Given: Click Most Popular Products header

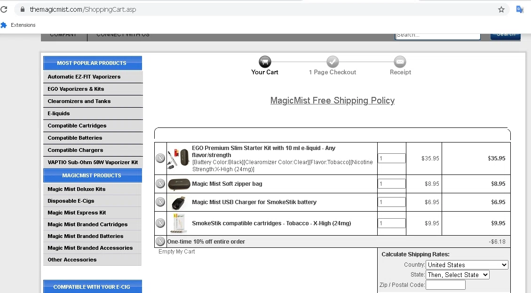Looking at the screenshot, I should [x=93, y=63].
